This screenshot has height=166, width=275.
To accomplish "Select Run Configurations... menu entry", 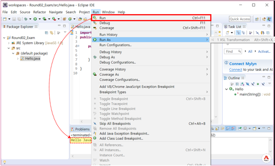I will click(151, 45).
